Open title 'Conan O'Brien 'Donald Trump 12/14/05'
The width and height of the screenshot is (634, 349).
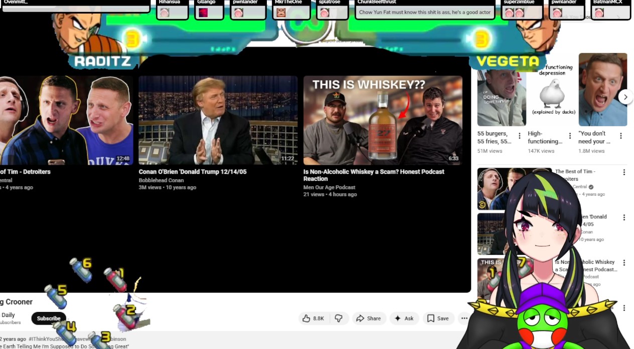click(193, 172)
